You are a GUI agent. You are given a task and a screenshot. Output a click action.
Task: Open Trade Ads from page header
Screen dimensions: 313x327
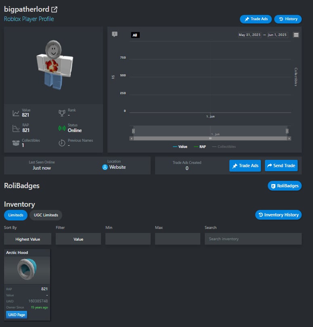256,19
